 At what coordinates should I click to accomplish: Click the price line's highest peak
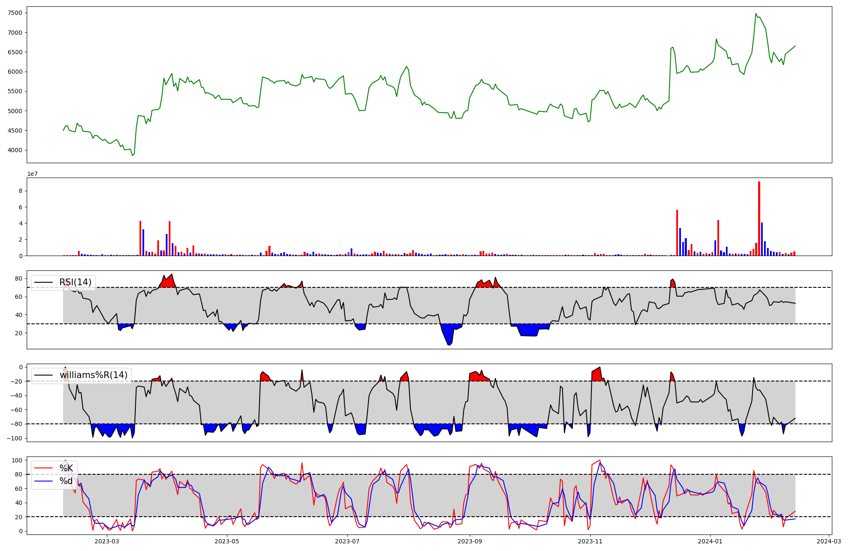tap(756, 14)
